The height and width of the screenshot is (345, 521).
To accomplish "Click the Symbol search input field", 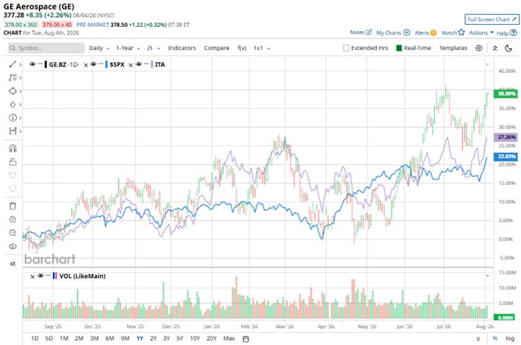I will (46, 48).
